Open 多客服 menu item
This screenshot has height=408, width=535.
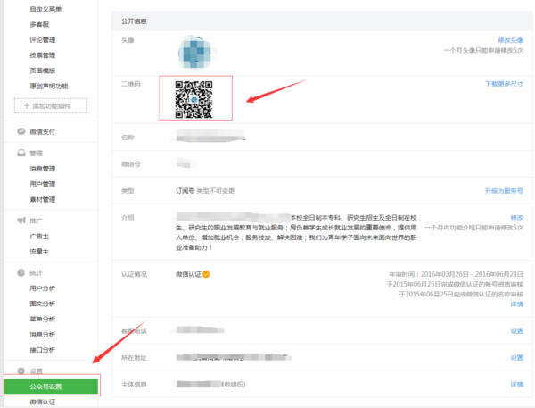pos(39,24)
